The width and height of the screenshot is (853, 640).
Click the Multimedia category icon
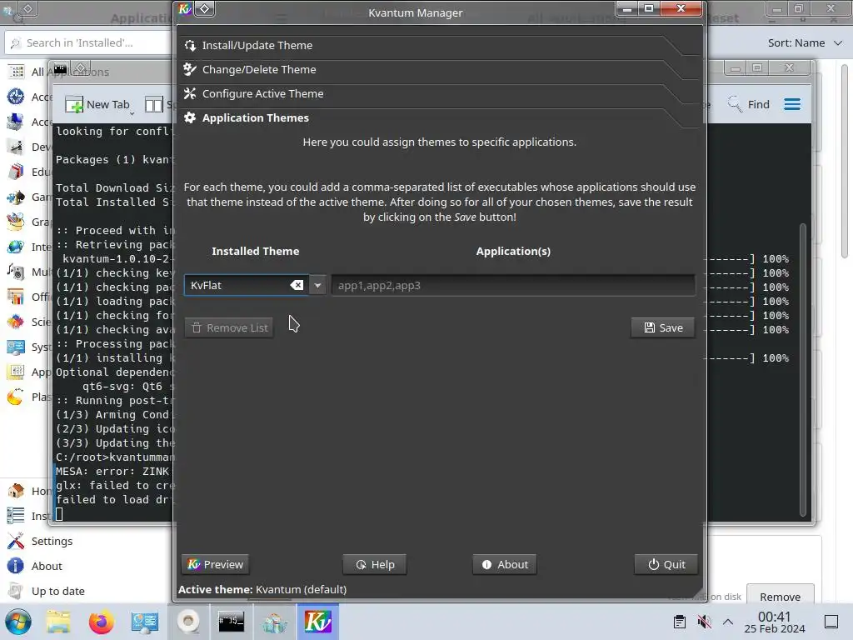(x=16, y=272)
